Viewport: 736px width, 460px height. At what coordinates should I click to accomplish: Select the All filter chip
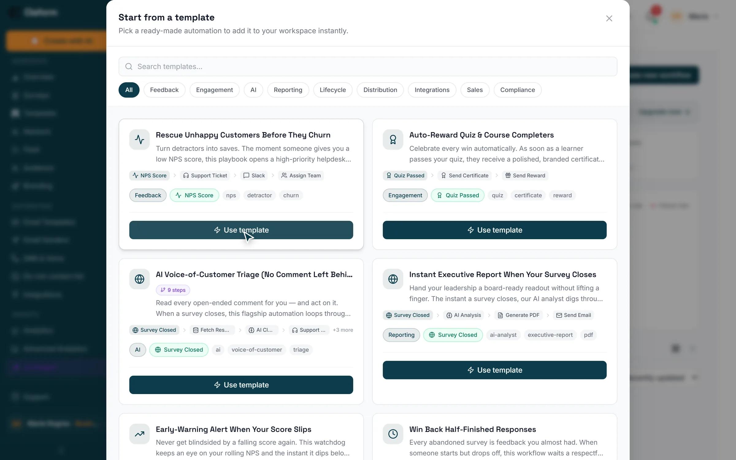point(129,90)
